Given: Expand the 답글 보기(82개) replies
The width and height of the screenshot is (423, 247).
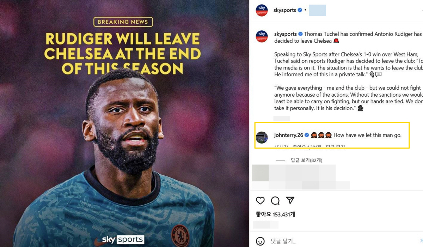Looking at the screenshot, I should click(306, 160).
